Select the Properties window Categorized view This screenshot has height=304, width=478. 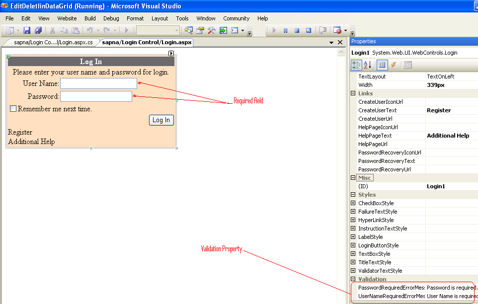coord(356,65)
